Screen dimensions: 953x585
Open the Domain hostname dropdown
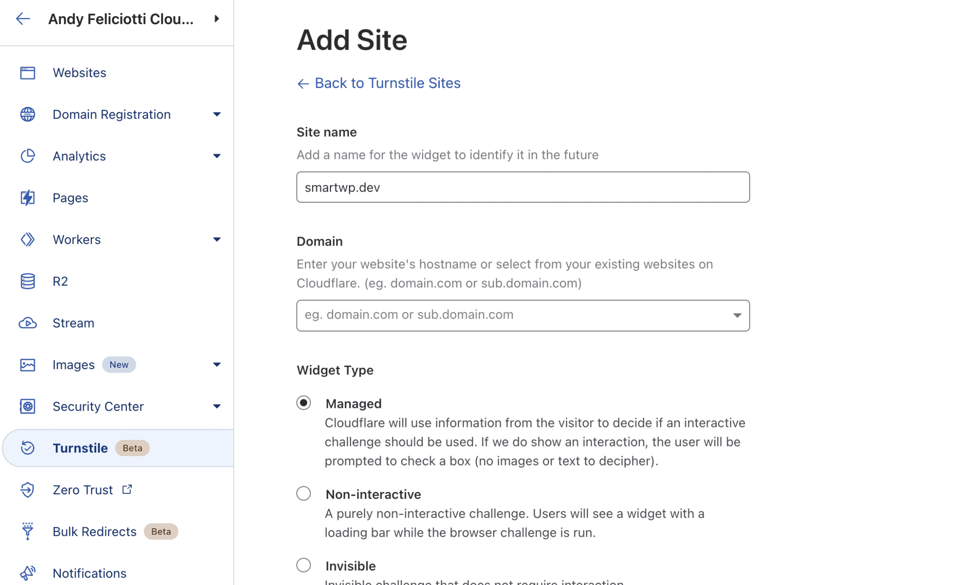[737, 315]
